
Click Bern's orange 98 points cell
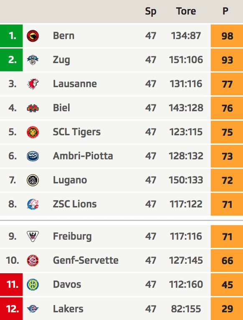click(227, 36)
